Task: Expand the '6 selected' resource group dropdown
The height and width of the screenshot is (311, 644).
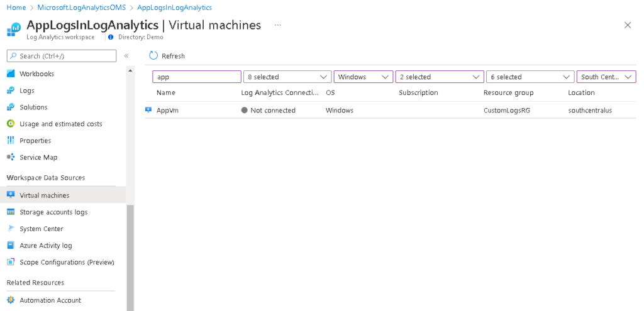Action: coord(529,77)
